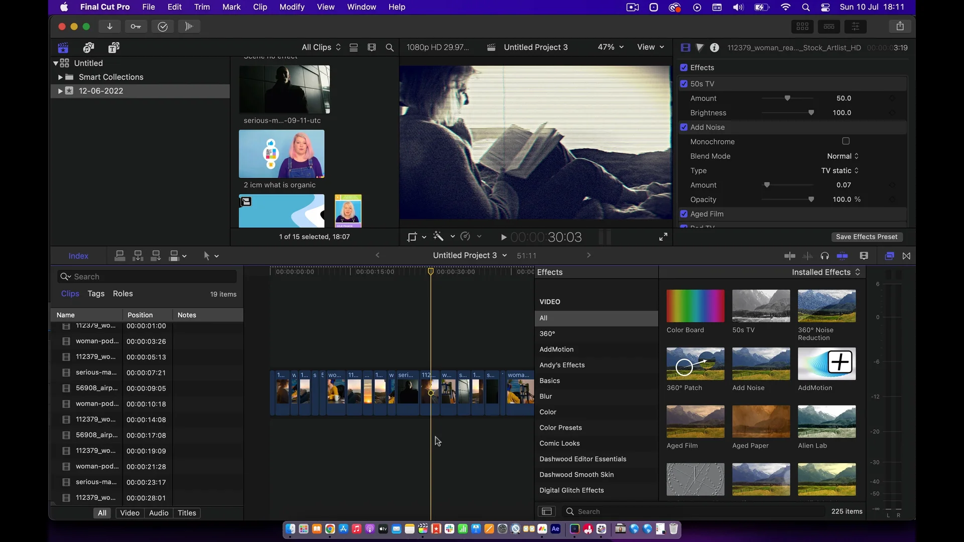
Task: Select the Aged Paper effect thumbnail
Action: [x=761, y=422]
